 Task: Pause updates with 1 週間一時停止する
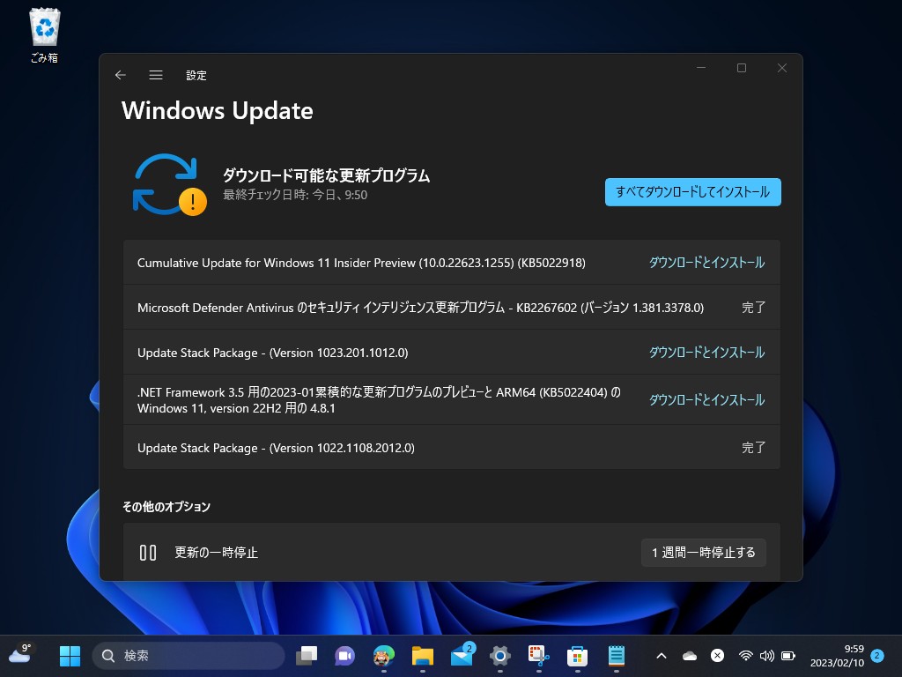(x=703, y=553)
